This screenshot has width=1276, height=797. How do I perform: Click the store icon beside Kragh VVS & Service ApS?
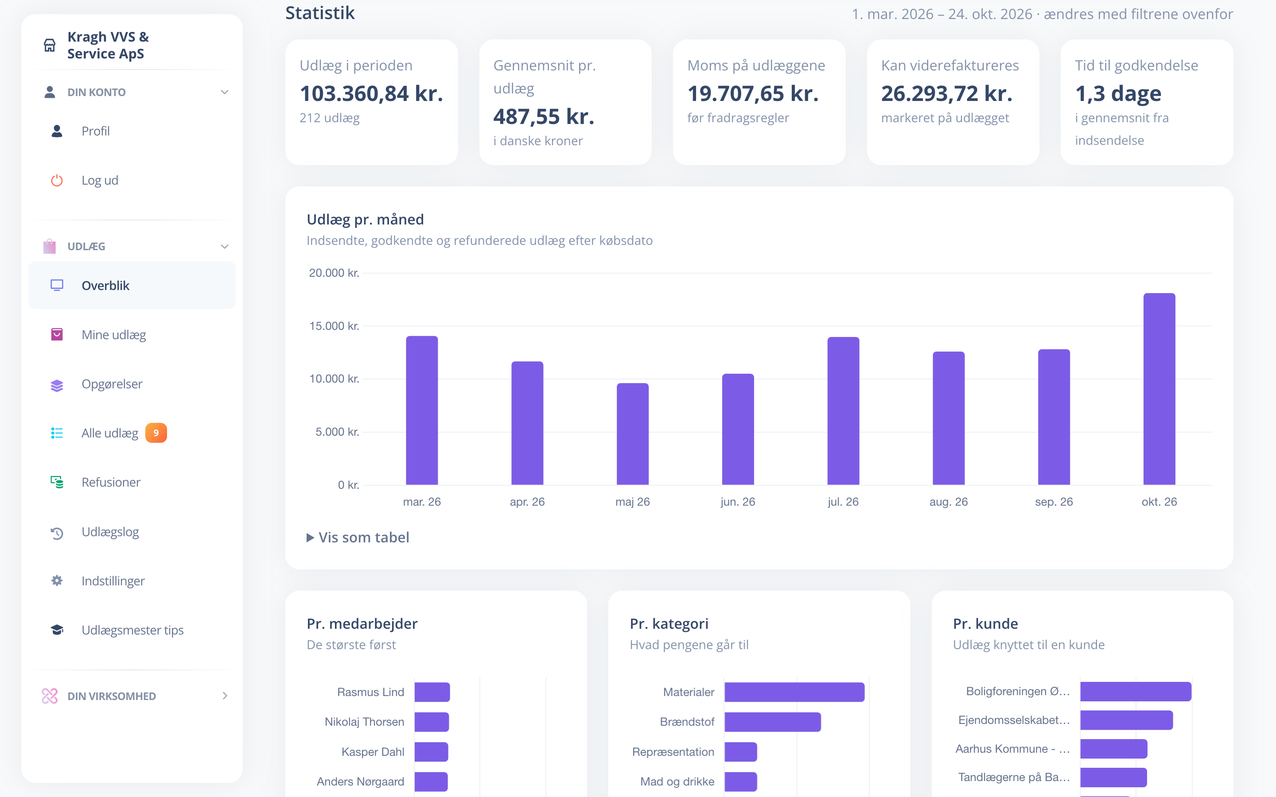coord(50,45)
